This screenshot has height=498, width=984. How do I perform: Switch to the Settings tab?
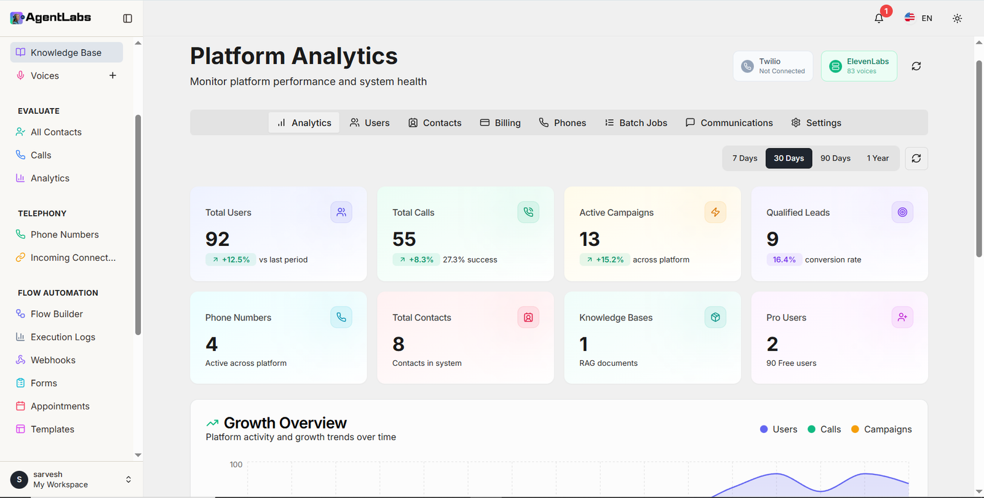[816, 122]
